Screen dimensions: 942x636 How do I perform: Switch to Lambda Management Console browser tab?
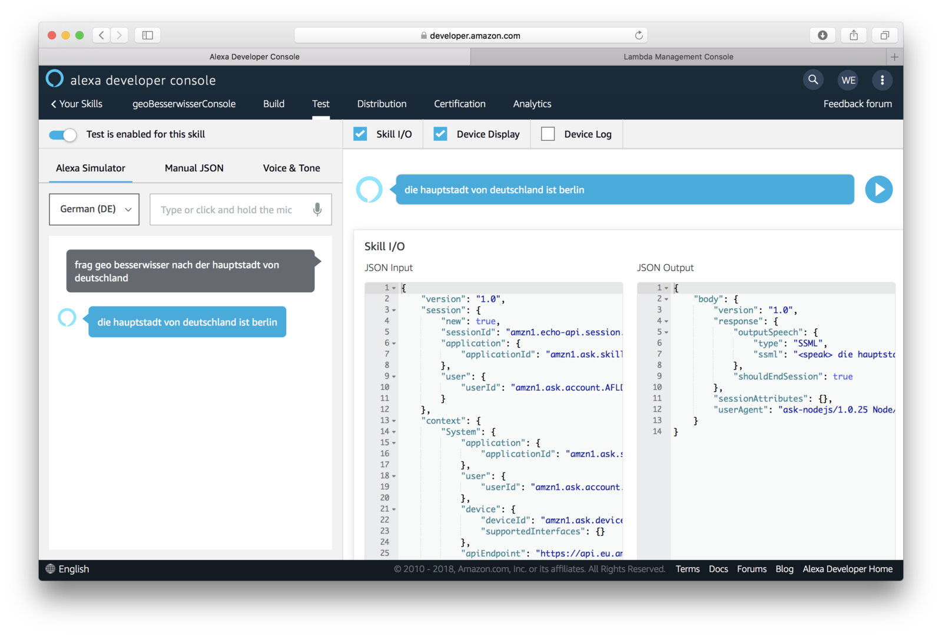[x=678, y=57]
